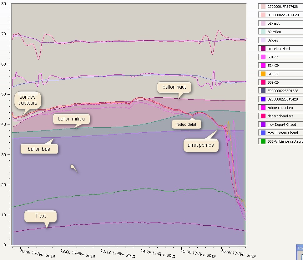Screen dimensions: 303x260
Task: Click the 0200000225B45428 blue legend swatch
Action: pos(263,99)
